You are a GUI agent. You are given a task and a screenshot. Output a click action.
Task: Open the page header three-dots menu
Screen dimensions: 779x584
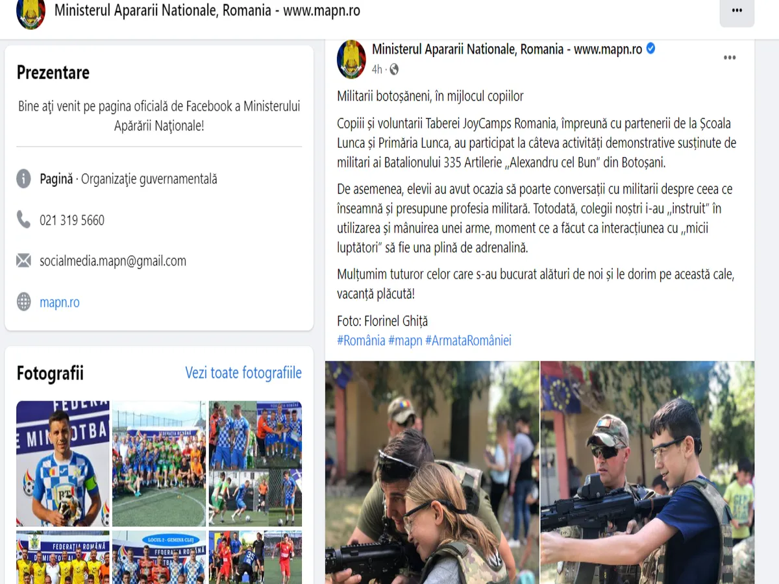pos(737,10)
